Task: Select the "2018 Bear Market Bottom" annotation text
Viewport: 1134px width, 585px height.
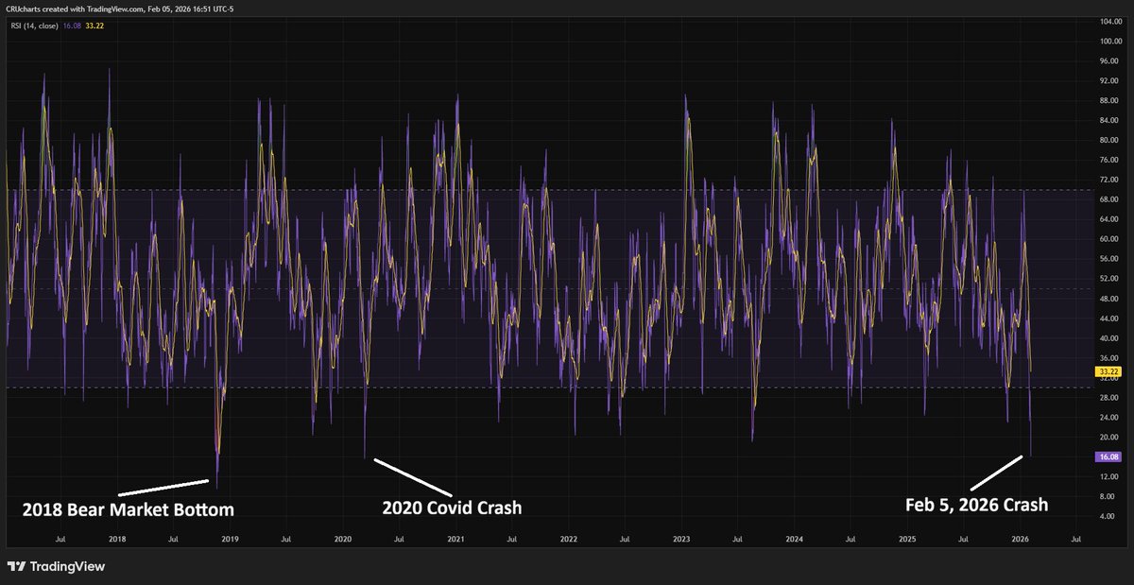Action: pyautogui.click(x=128, y=509)
